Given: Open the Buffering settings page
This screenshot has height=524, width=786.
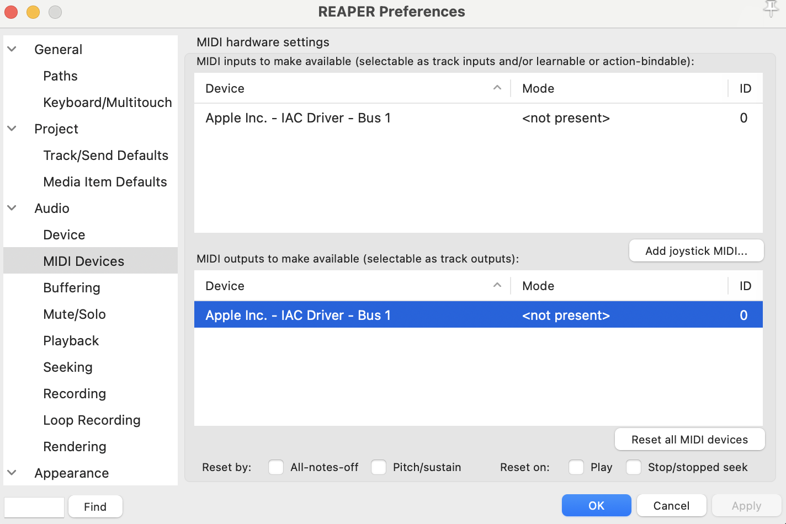Looking at the screenshot, I should click(x=72, y=288).
